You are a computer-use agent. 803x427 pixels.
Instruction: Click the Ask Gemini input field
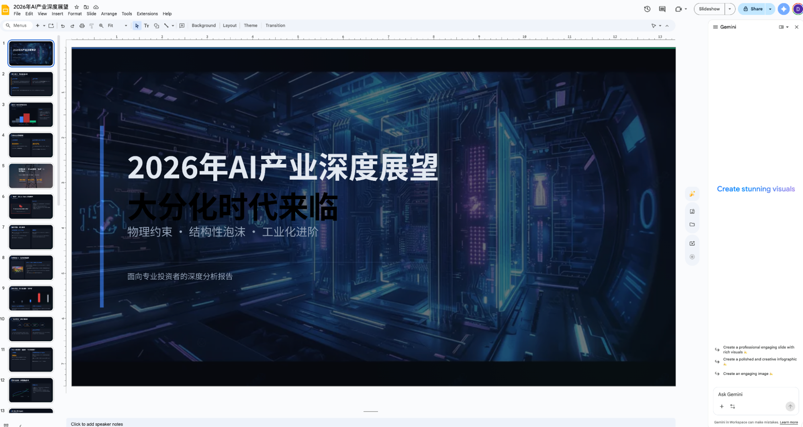click(750, 395)
